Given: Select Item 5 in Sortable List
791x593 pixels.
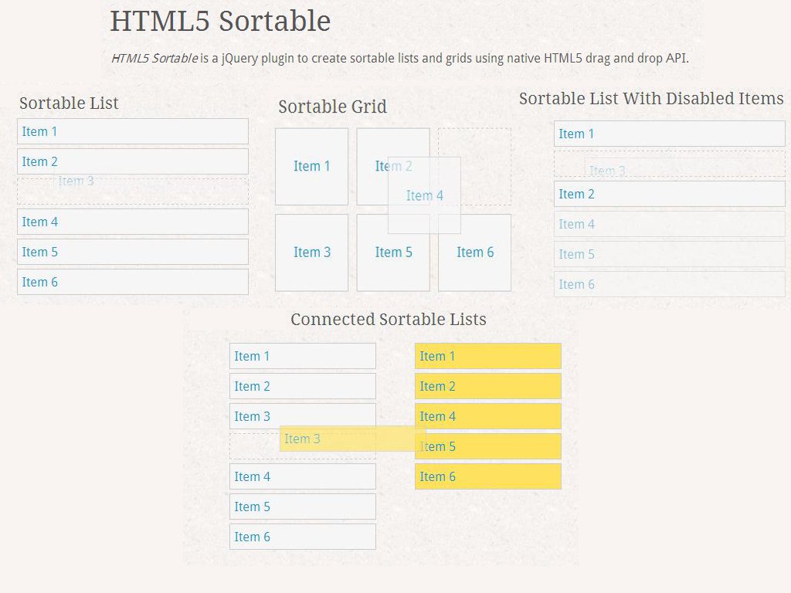Looking at the screenshot, I should click(133, 252).
